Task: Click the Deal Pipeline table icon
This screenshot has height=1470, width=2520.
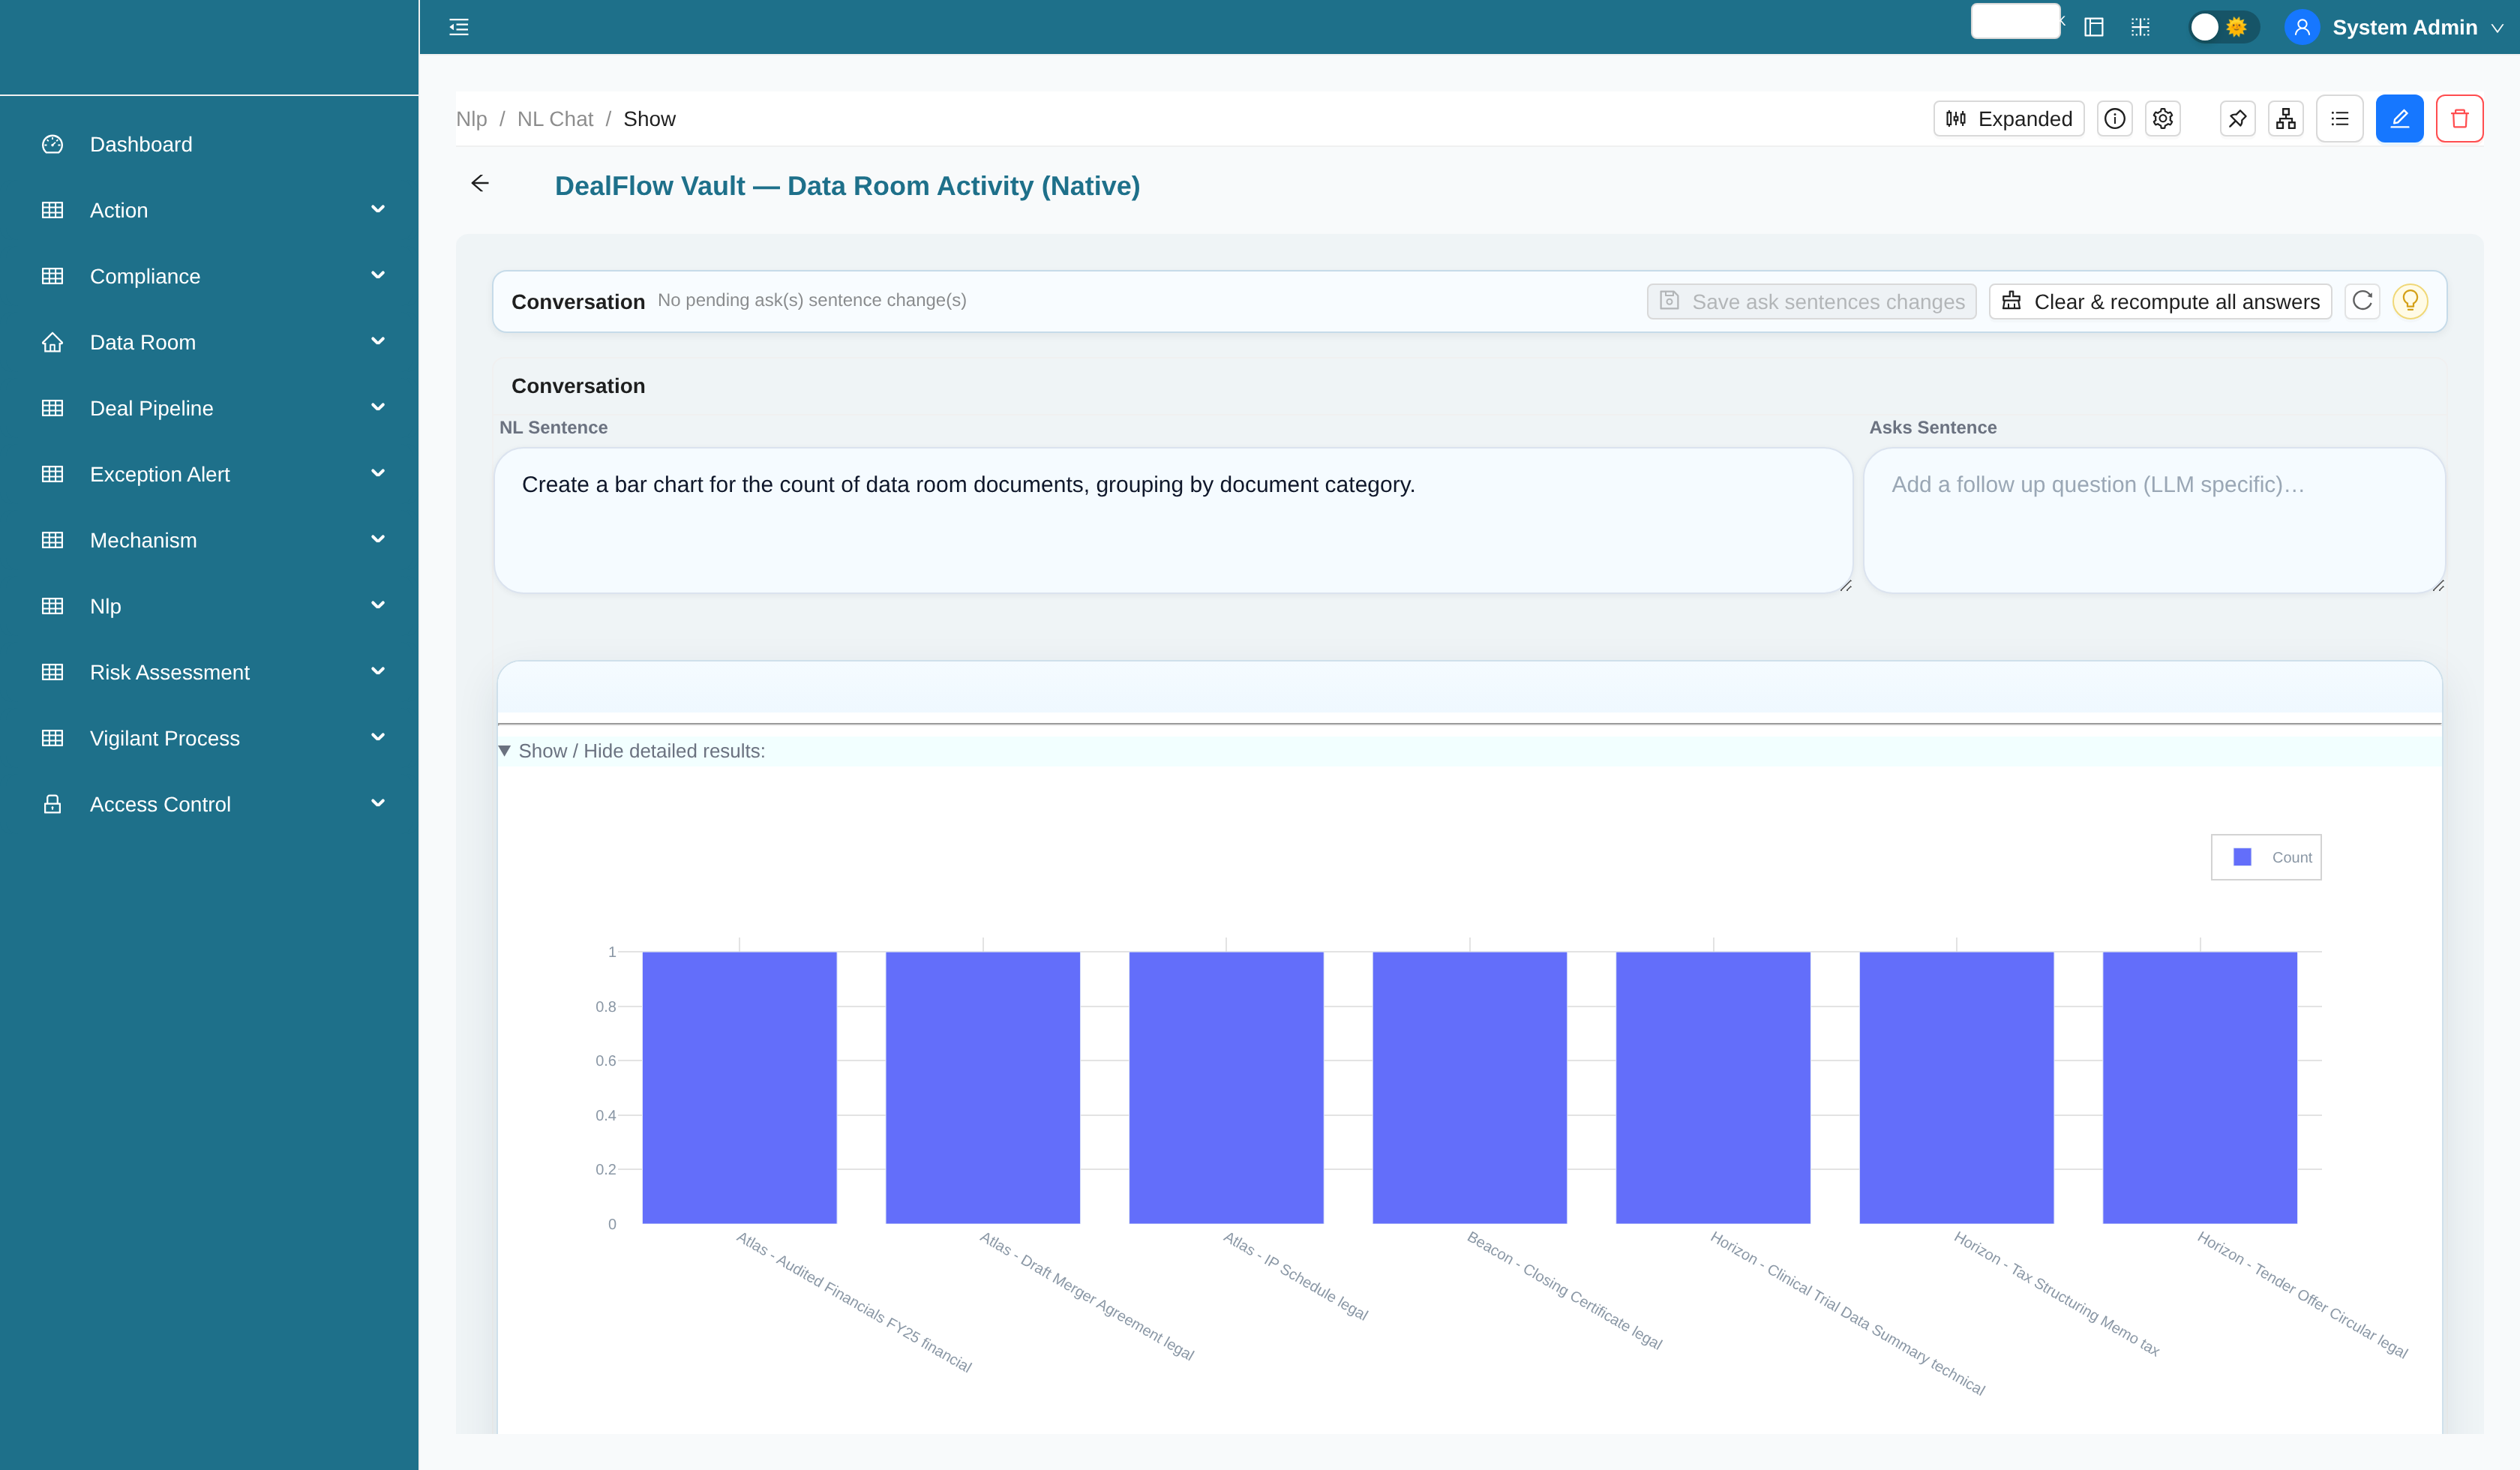Action: point(53,409)
